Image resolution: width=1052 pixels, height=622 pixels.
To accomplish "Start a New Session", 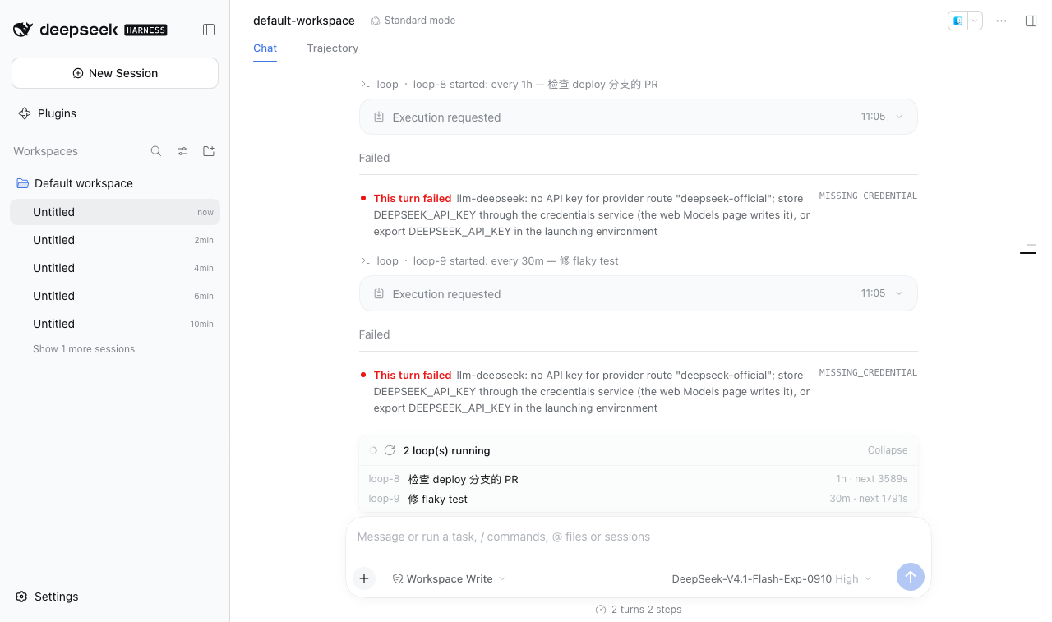I will coord(115,73).
